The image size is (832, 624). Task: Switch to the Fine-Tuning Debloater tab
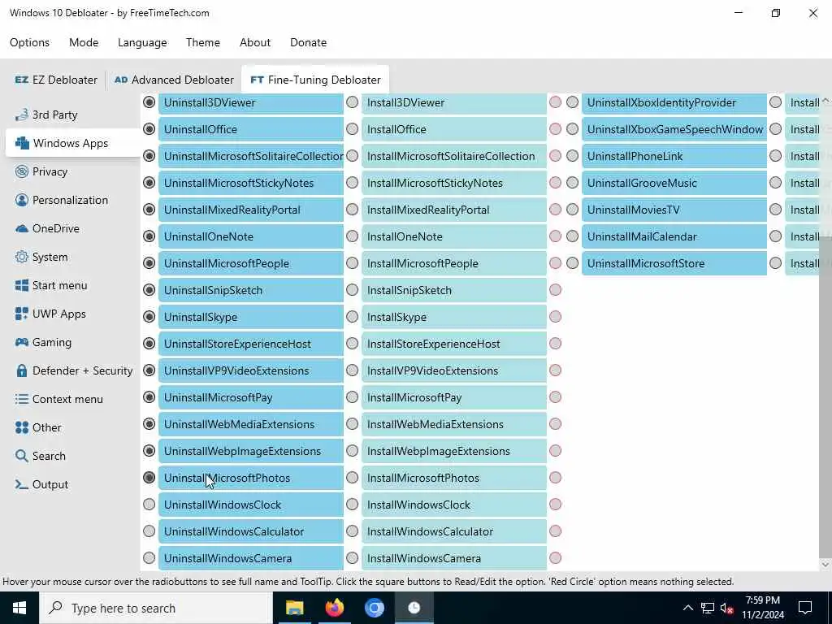point(315,80)
